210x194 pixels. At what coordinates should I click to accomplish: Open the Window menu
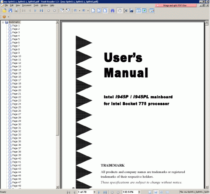click(44, 5)
